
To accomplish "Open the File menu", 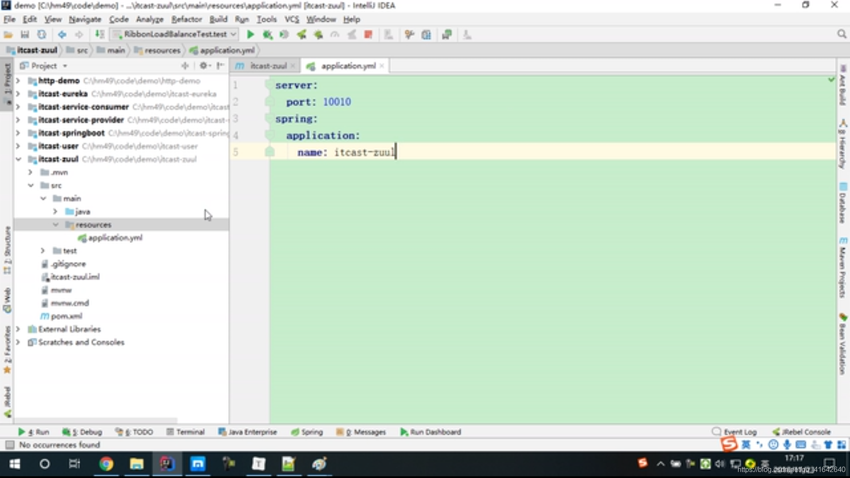I will pyautogui.click(x=9, y=19).
